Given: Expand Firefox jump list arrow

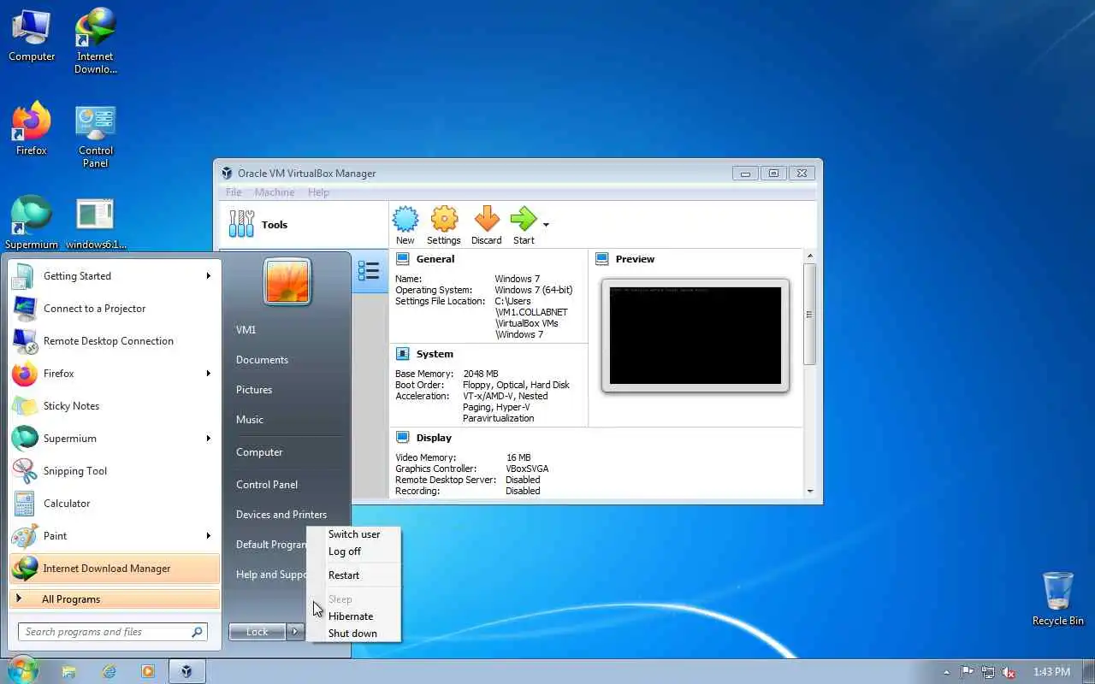Looking at the screenshot, I should [x=208, y=373].
